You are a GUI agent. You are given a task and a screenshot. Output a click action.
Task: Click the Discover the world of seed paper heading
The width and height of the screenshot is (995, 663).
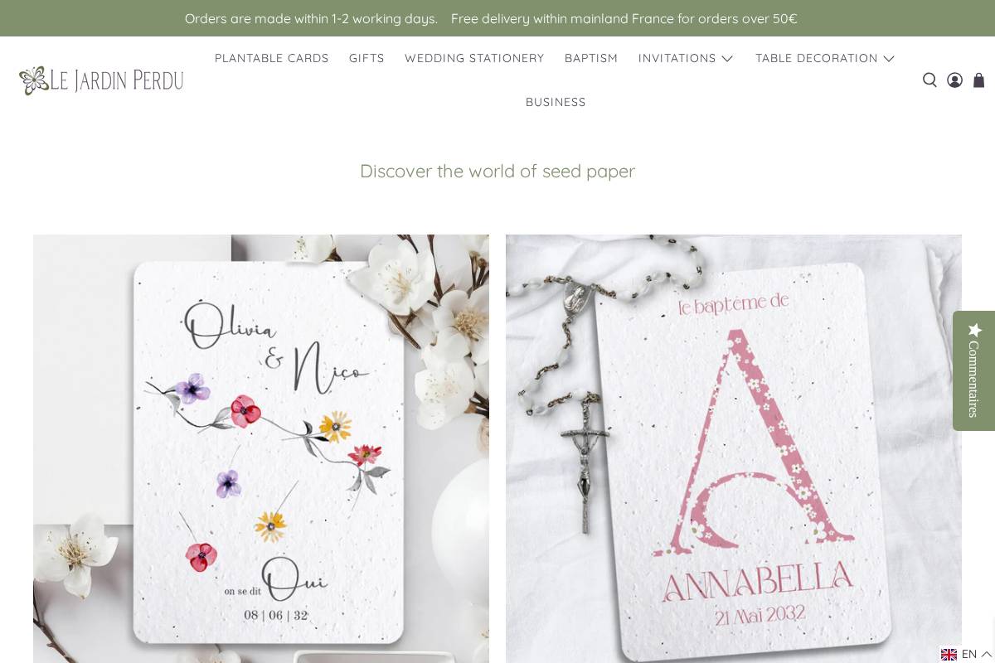pos(498,171)
